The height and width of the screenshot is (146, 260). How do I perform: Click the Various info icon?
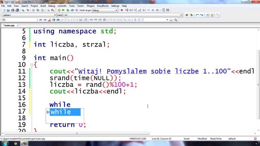coord(168,10)
